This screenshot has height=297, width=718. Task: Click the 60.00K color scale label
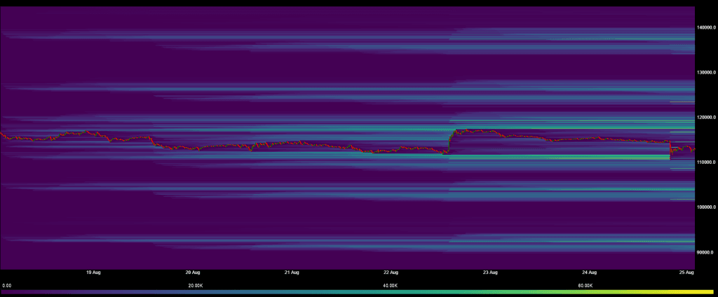[585, 286]
